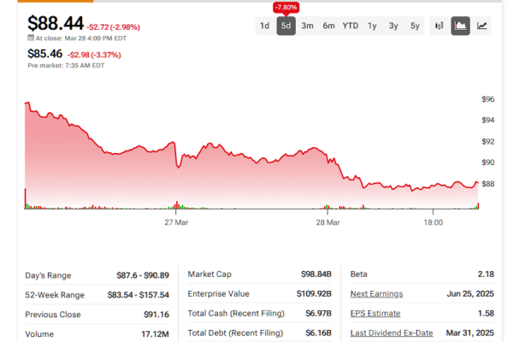Click the Beta value 2.18
This screenshot has height=342, width=513.
(x=486, y=274)
